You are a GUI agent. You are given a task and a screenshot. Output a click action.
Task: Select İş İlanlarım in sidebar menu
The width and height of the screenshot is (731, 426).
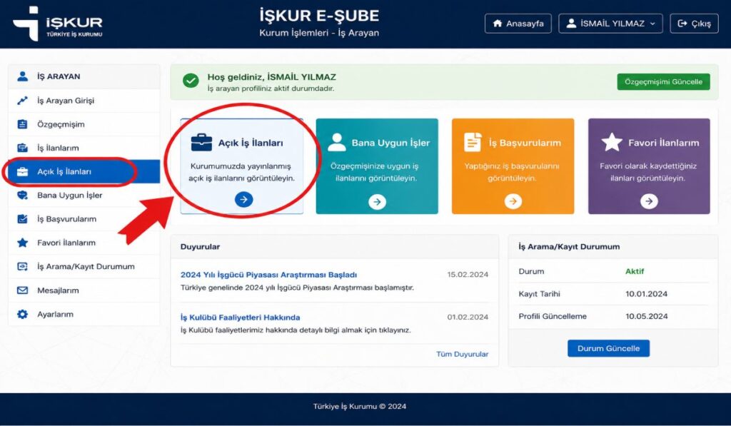tap(84, 148)
